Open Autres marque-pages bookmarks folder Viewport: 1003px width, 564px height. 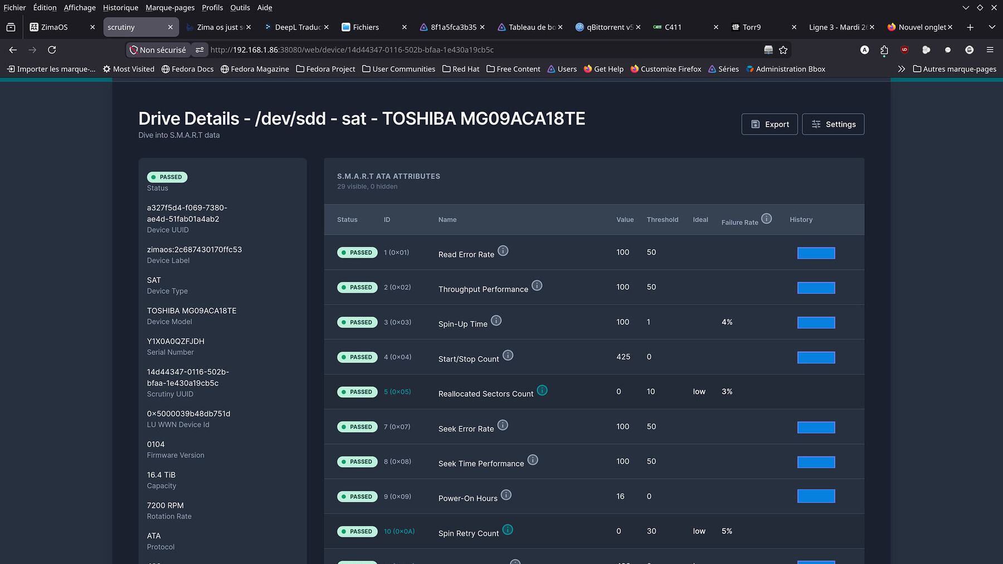point(955,69)
